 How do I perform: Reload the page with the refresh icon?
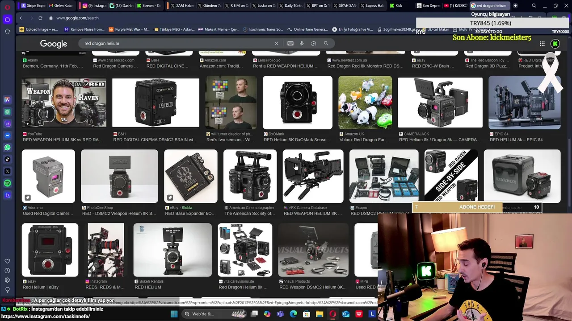(x=40, y=18)
